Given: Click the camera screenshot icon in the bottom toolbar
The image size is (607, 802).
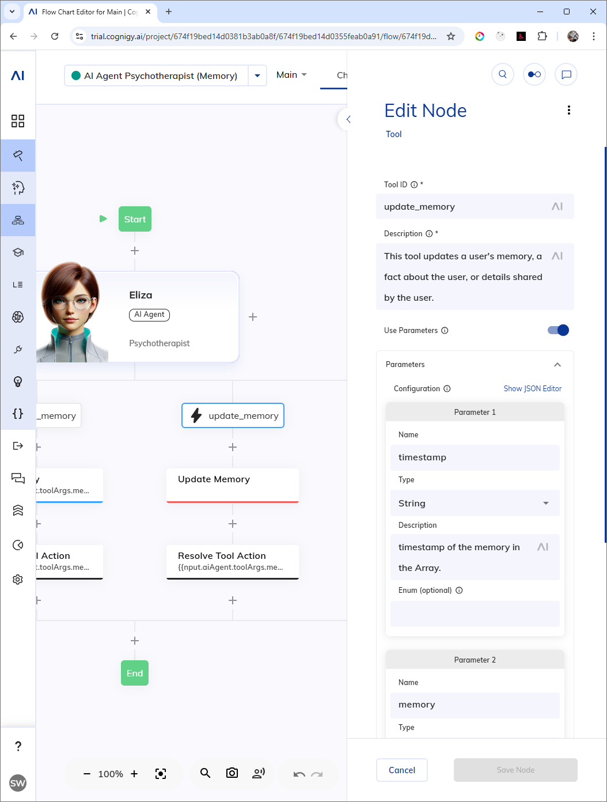Looking at the screenshot, I should [232, 773].
